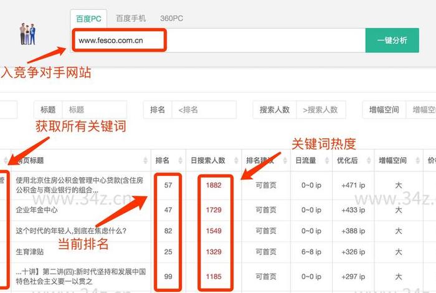Image resolution: width=436 pixels, height=293 pixels.
Task: Open the 企业年金中心 page title
Action: (37, 210)
